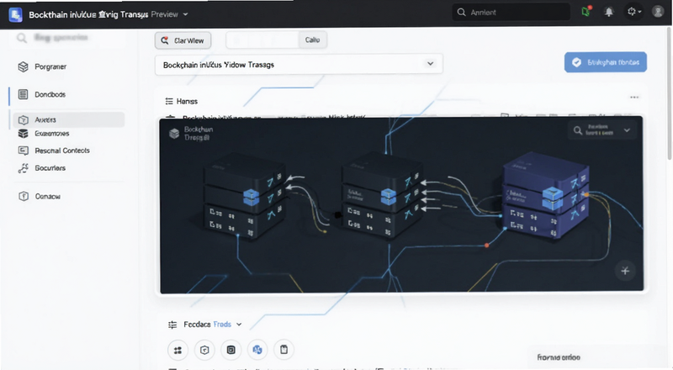Click the Exaemoves stack icon

(24, 134)
